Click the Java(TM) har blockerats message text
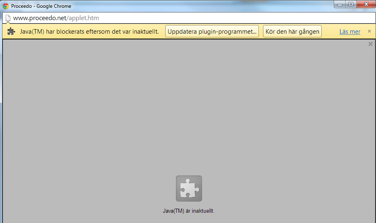Screen dimensions: 376x223 89,31
